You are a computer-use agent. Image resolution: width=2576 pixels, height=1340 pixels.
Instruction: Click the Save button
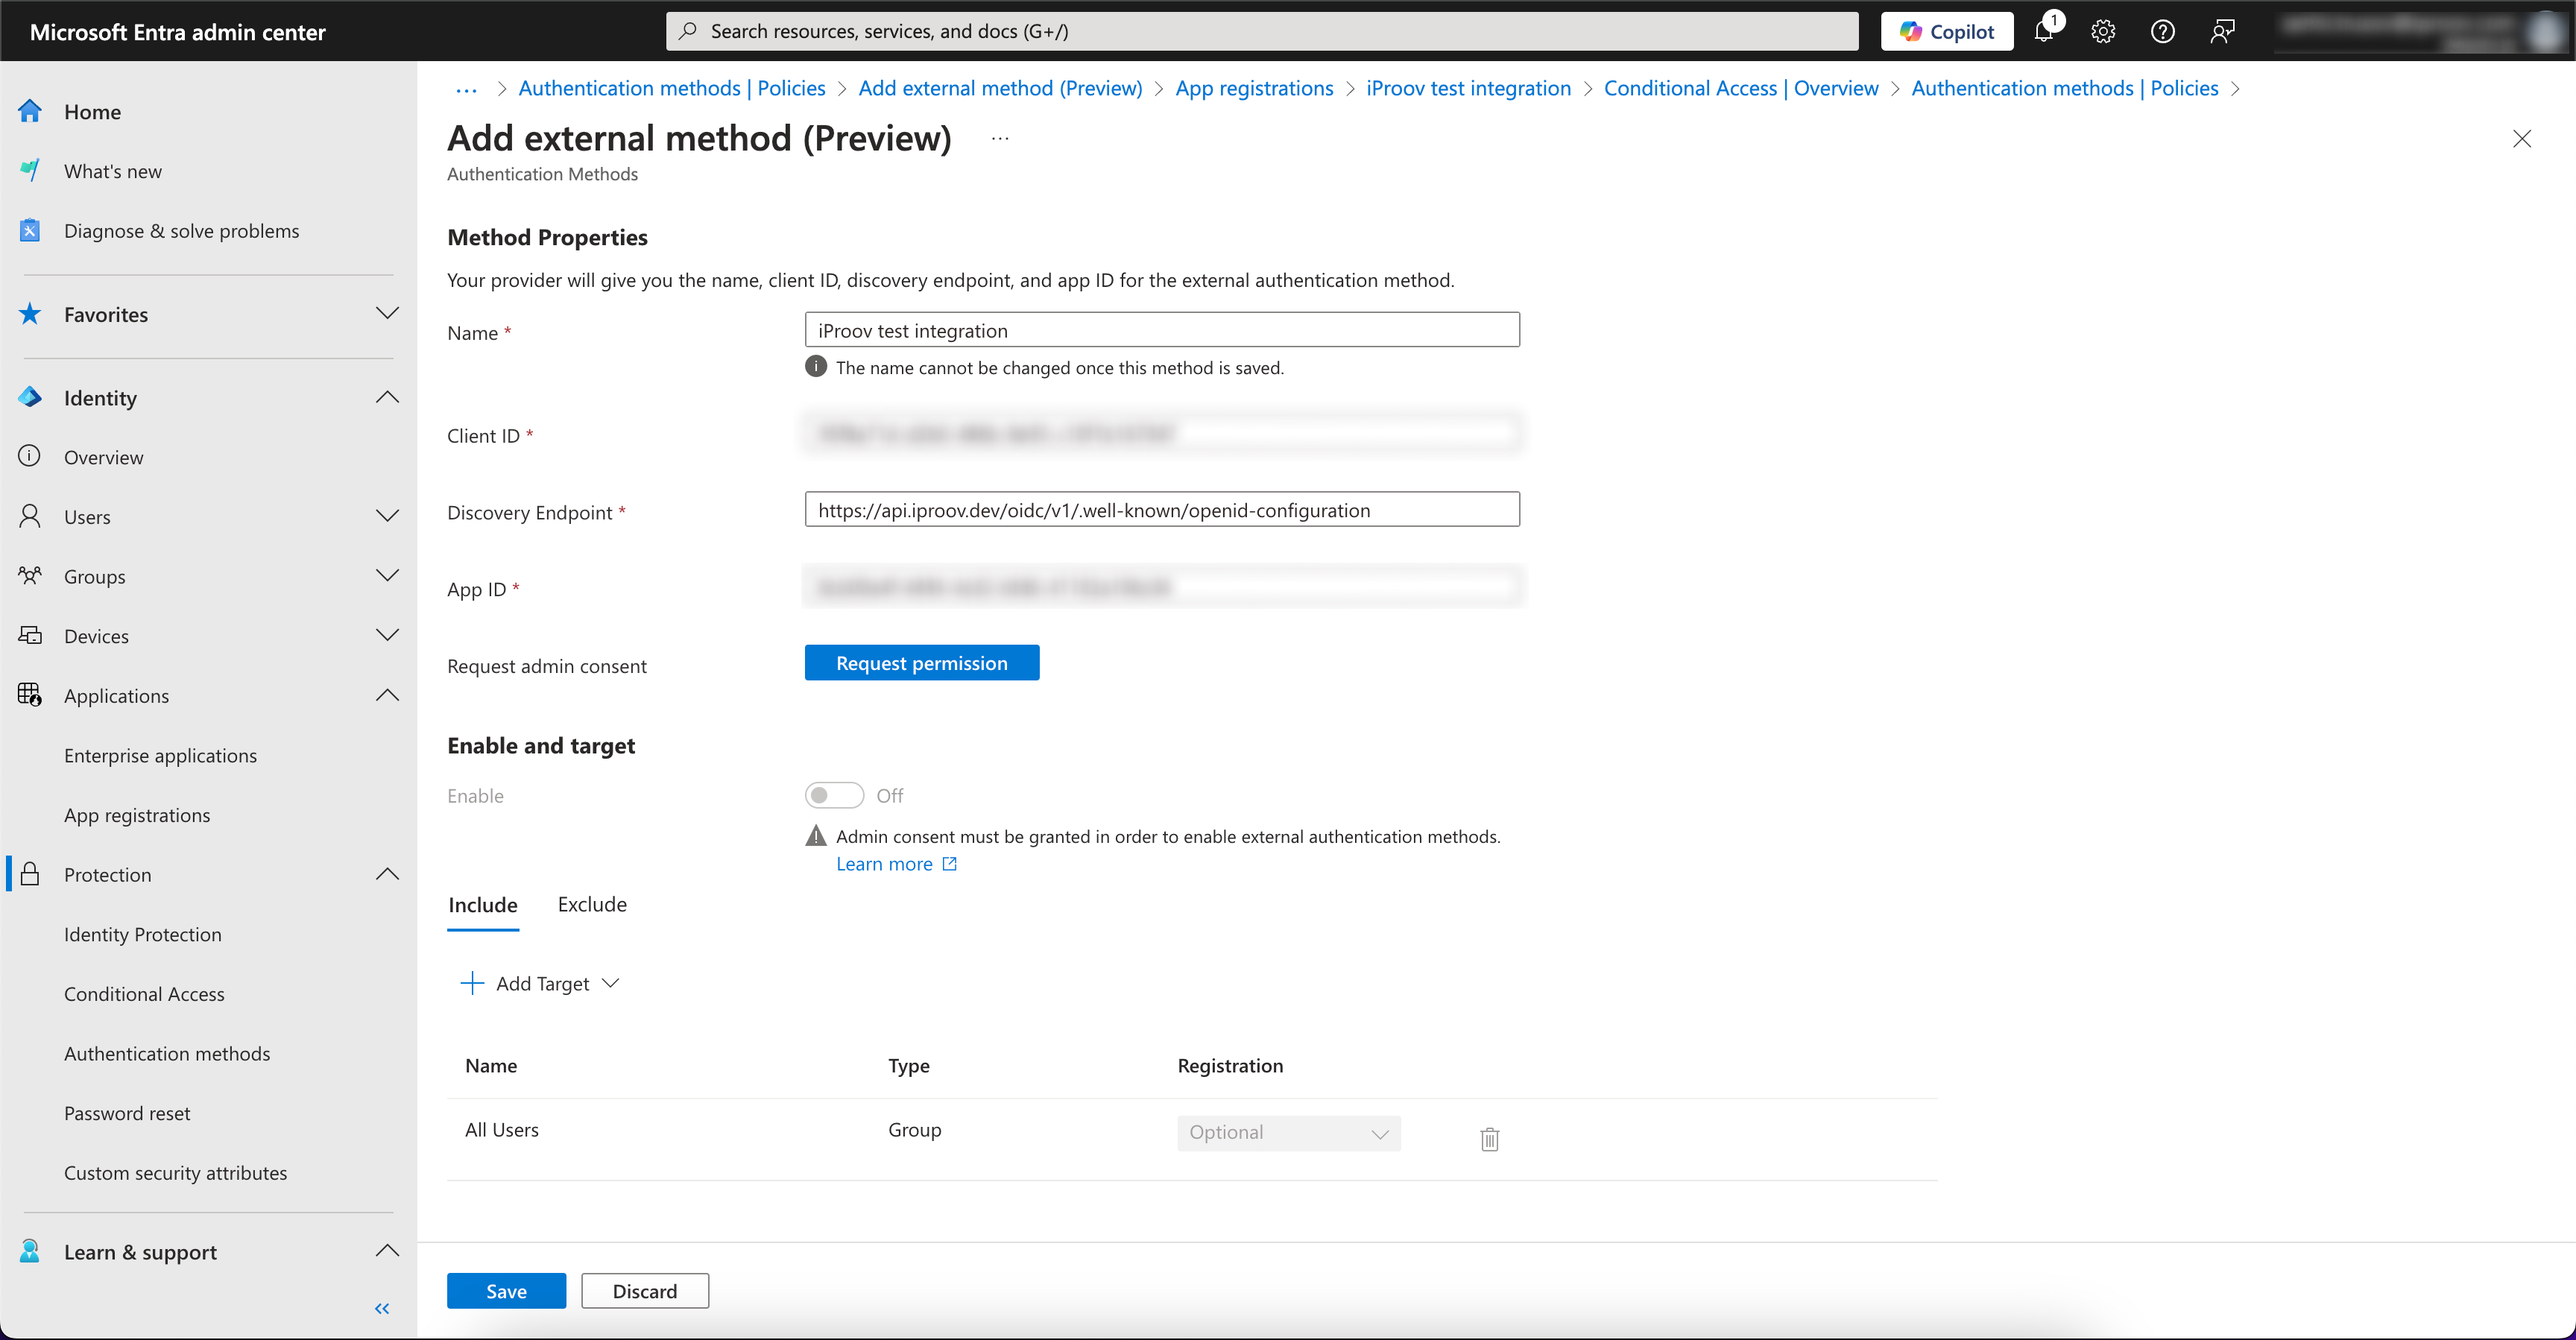(x=506, y=1291)
